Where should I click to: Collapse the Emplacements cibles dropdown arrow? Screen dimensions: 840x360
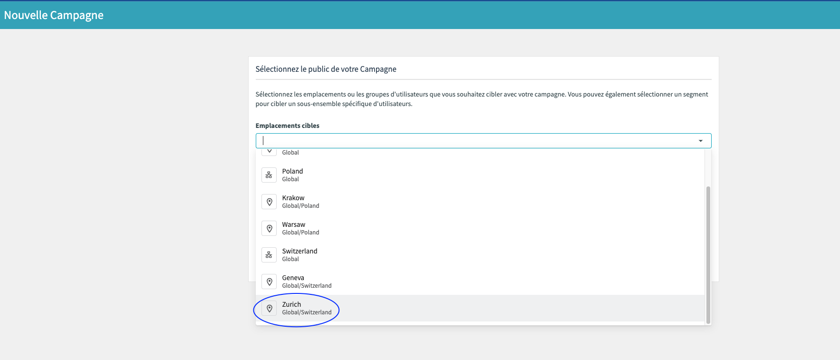700,141
